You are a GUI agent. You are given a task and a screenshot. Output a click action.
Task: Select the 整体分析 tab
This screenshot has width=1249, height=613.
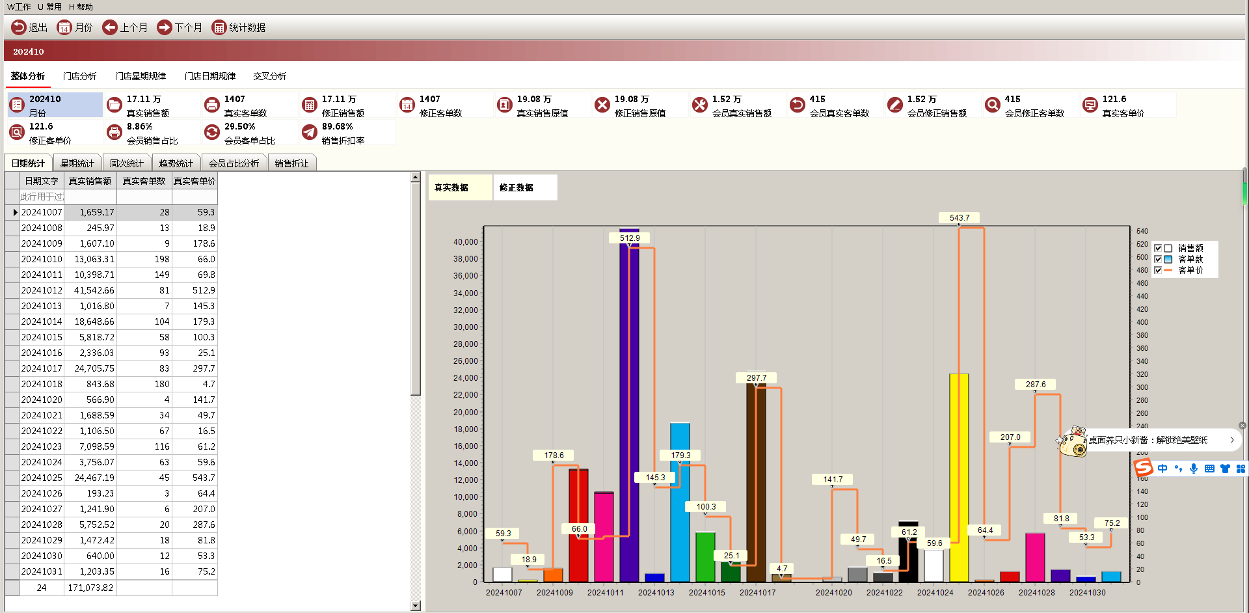(x=28, y=76)
